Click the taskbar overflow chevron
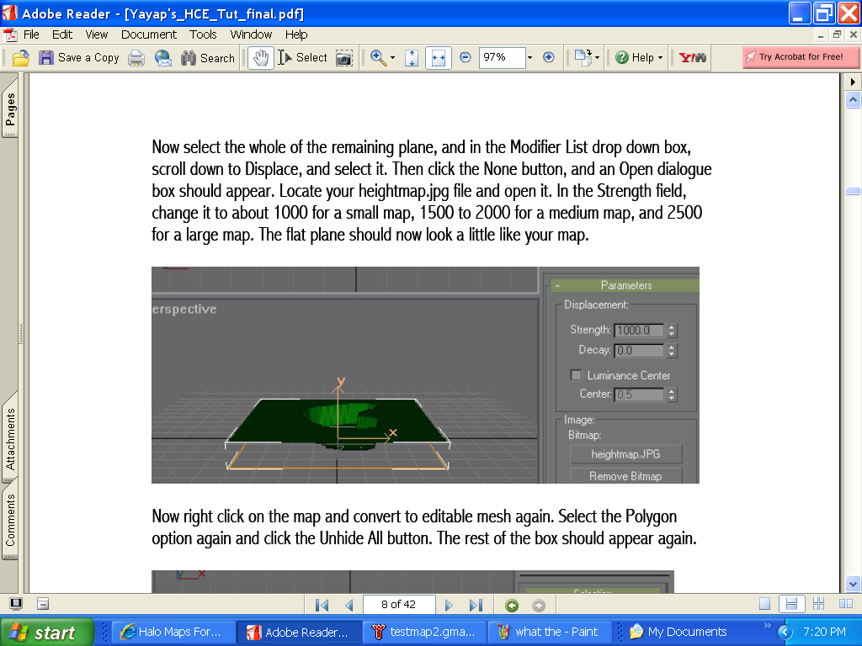The width and height of the screenshot is (862, 646). click(767, 626)
